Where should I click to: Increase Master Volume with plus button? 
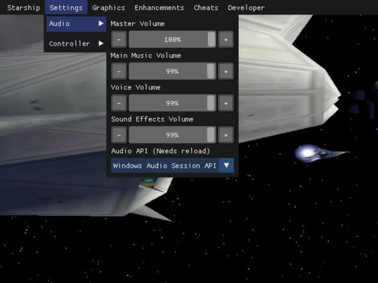[226, 40]
